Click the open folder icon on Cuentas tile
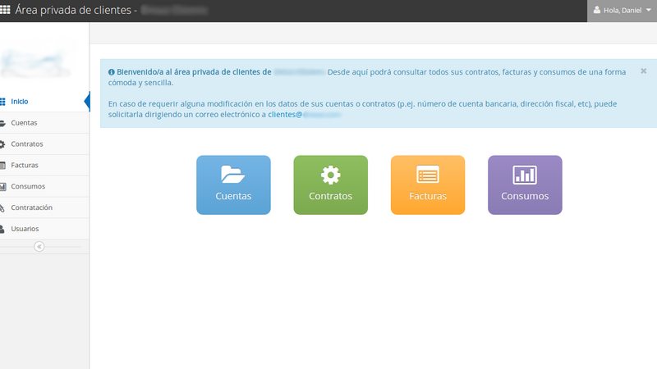Image resolution: width=657 pixels, height=369 pixels. (x=233, y=175)
